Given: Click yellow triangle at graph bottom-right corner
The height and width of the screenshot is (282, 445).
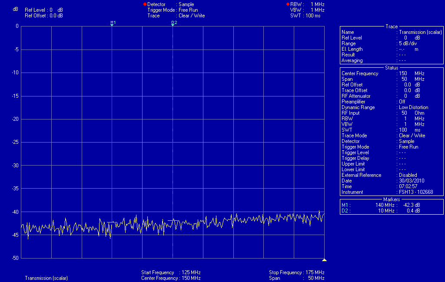Looking at the screenshot, I should point(324,260).
